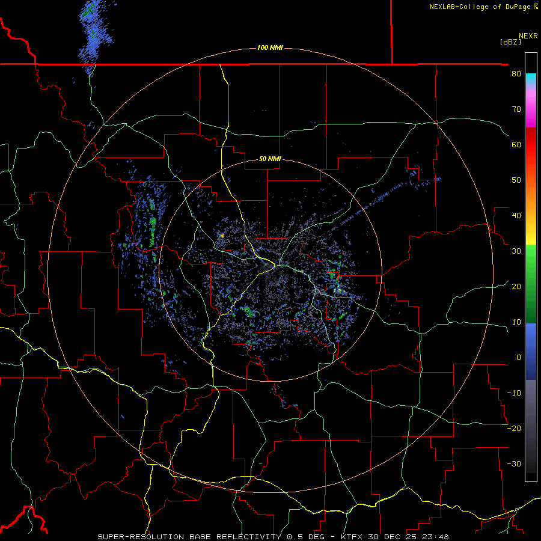Click the -20 dBZ scale value
This screenshot has width=541, height=541.
(x=514, y=428)
